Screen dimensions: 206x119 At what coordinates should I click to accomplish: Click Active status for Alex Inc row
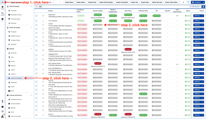coord(188,115)
